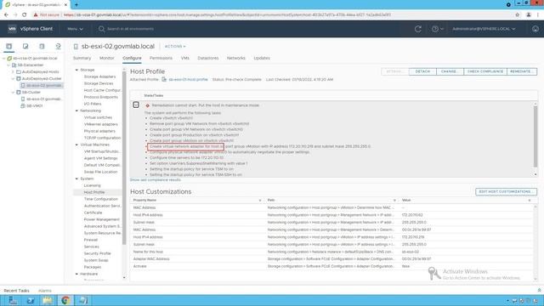This screenshot has height=306, width=544.
Task: Open File Explorer folder icon in taskbar
Action: click(48, 300)
